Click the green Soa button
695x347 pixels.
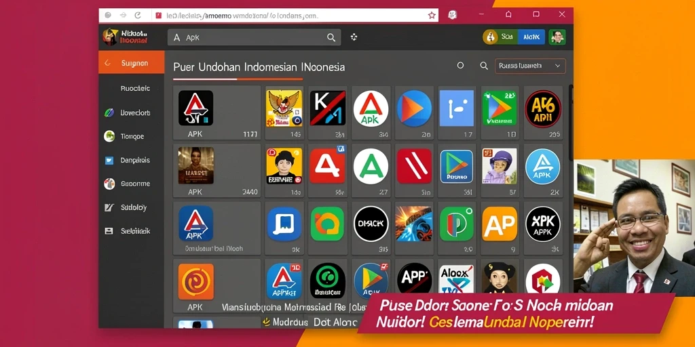[500, 37]
